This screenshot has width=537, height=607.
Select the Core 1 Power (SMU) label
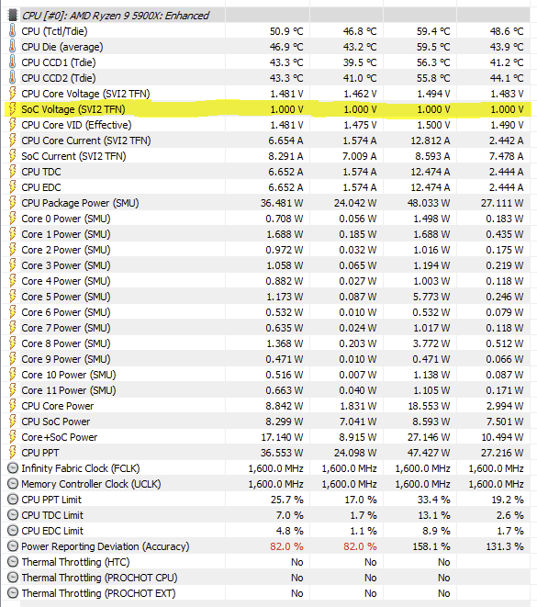pyautogui.click(x=66, y=234)
